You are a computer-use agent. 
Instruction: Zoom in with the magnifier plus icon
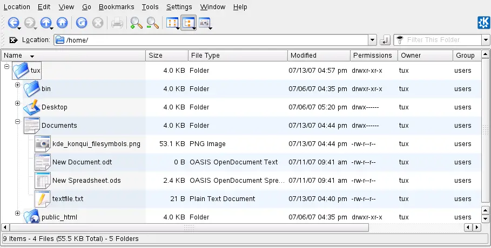click(136, 23)
